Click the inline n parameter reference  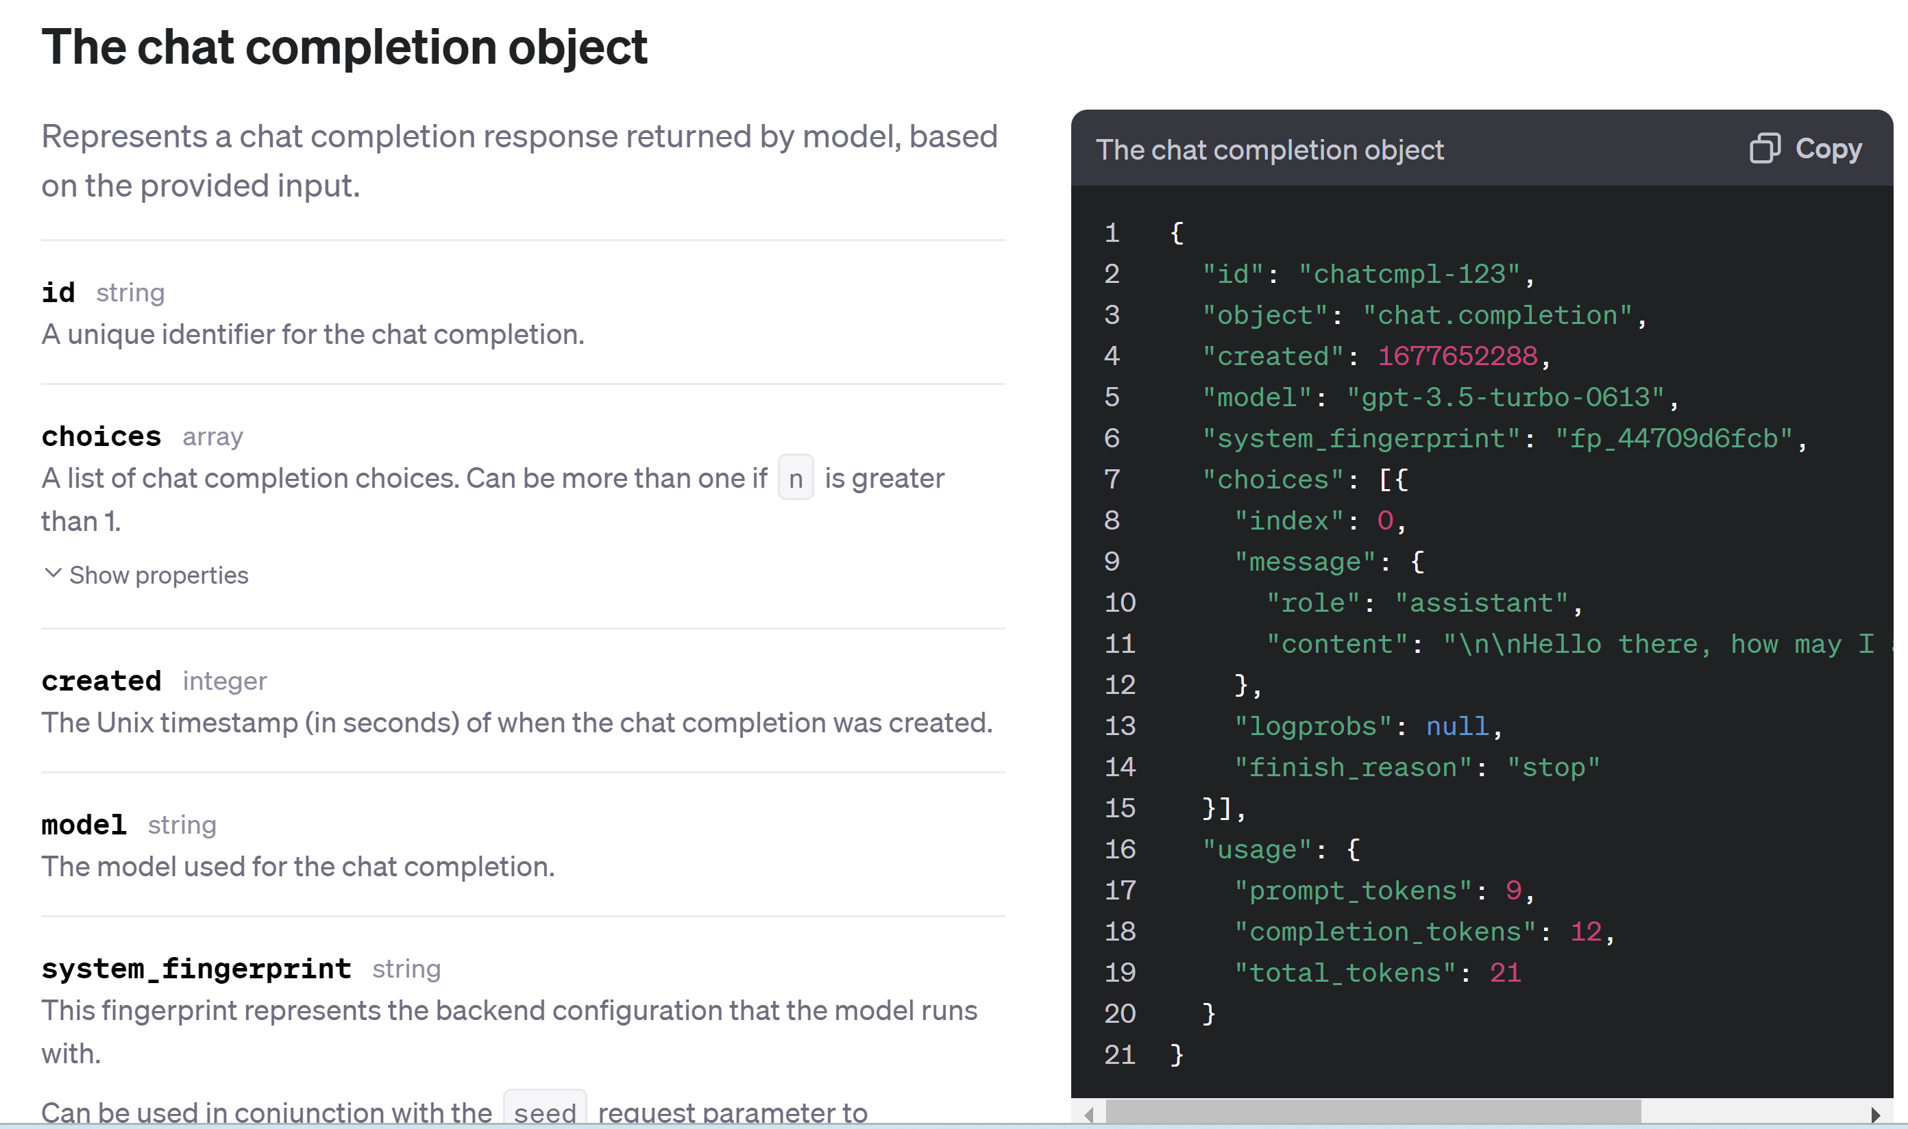795,477
